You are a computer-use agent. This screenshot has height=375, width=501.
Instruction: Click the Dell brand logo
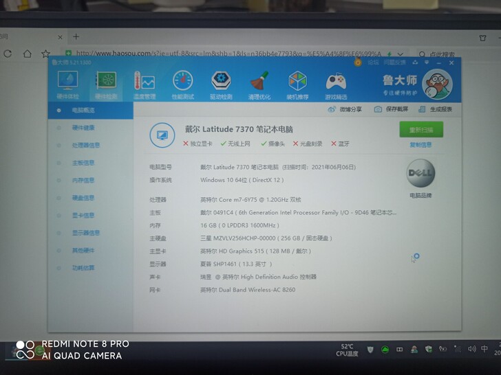420,173
